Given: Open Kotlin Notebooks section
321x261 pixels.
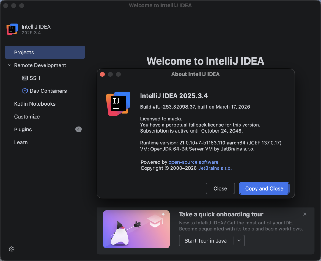Looking at the screenshot, I should pos(35,104).
